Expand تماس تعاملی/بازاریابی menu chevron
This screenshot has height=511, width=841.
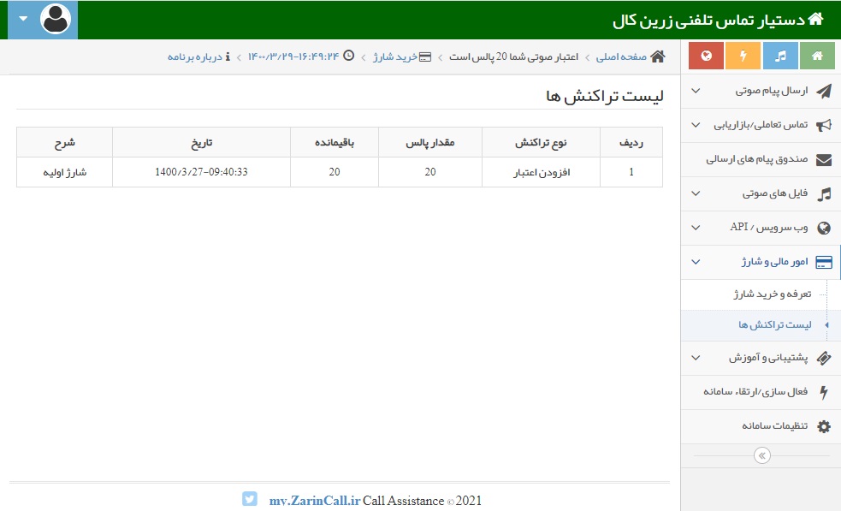(x=696, y=125)
